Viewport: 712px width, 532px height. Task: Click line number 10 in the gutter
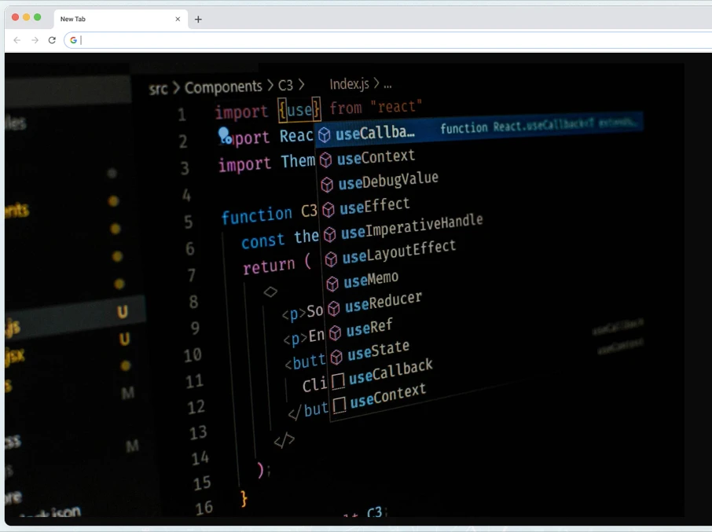(193, 355)
